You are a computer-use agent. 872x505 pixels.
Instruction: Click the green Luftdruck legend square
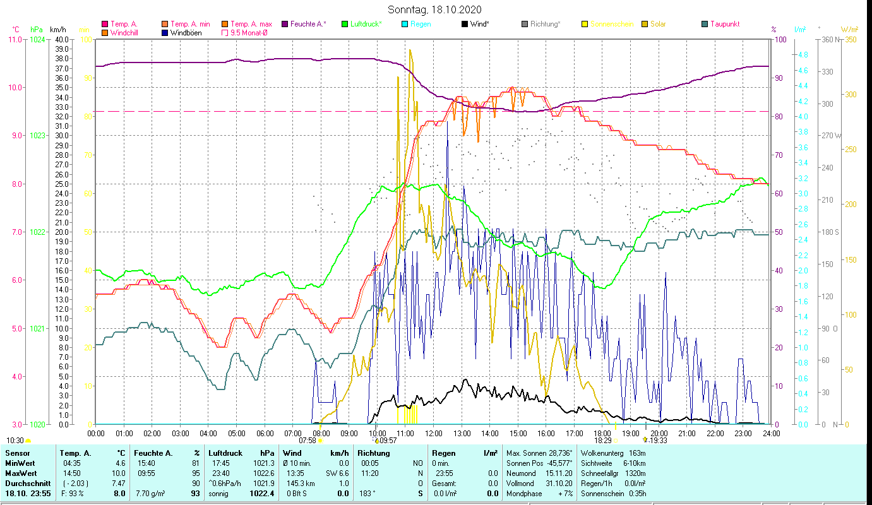[x=345, y=24]
